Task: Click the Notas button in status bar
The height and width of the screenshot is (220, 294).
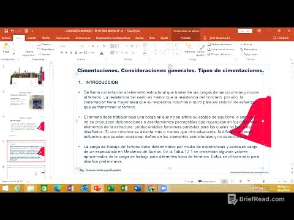Action: pyautogui.click(x=189, y=181)
